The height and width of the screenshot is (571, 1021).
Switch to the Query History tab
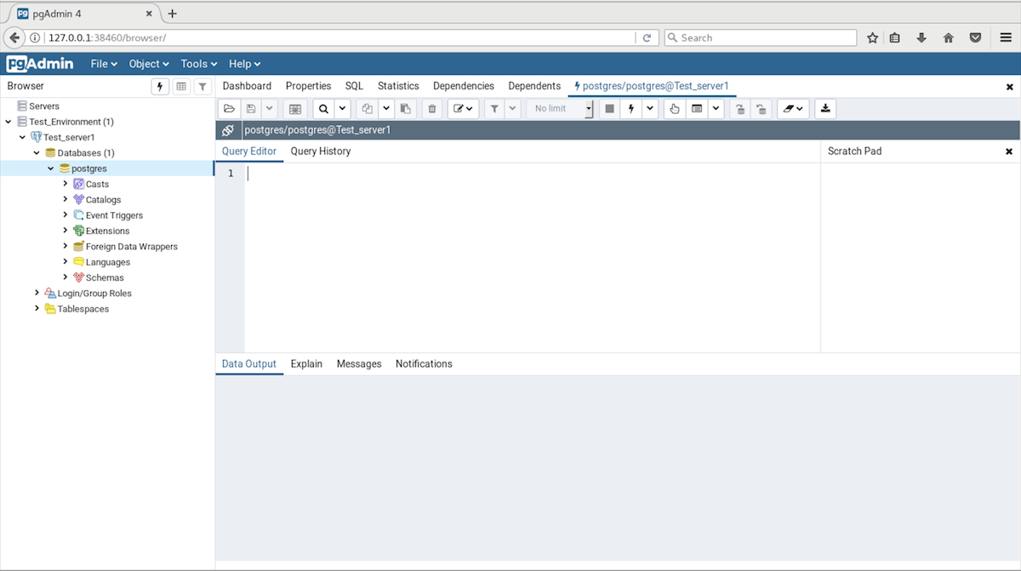point(321,151)
